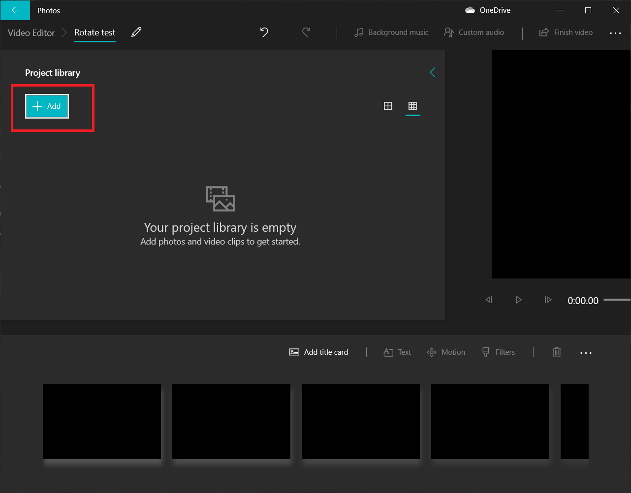This screenshot has height=493, width=631.
Task: Delete the selected clip with the trash icon
Action: [x=557, y=352]
